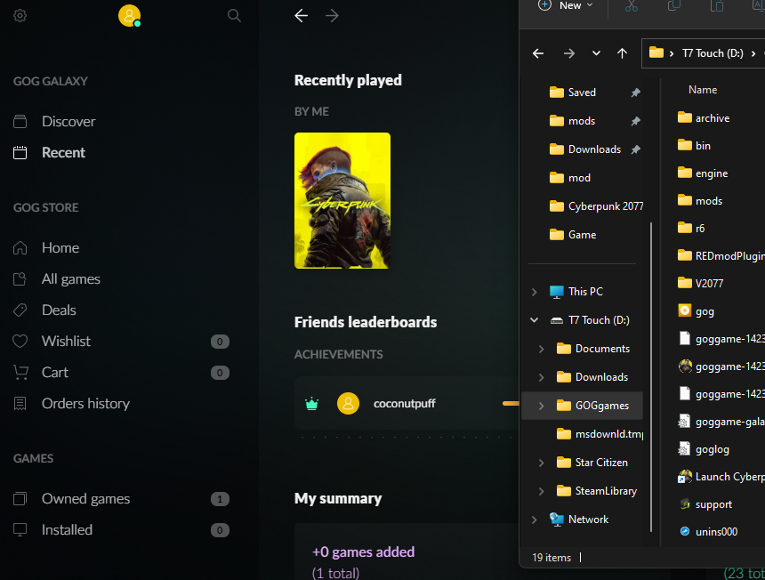Go up one folder level in Explorer

(x=622, y=53)
